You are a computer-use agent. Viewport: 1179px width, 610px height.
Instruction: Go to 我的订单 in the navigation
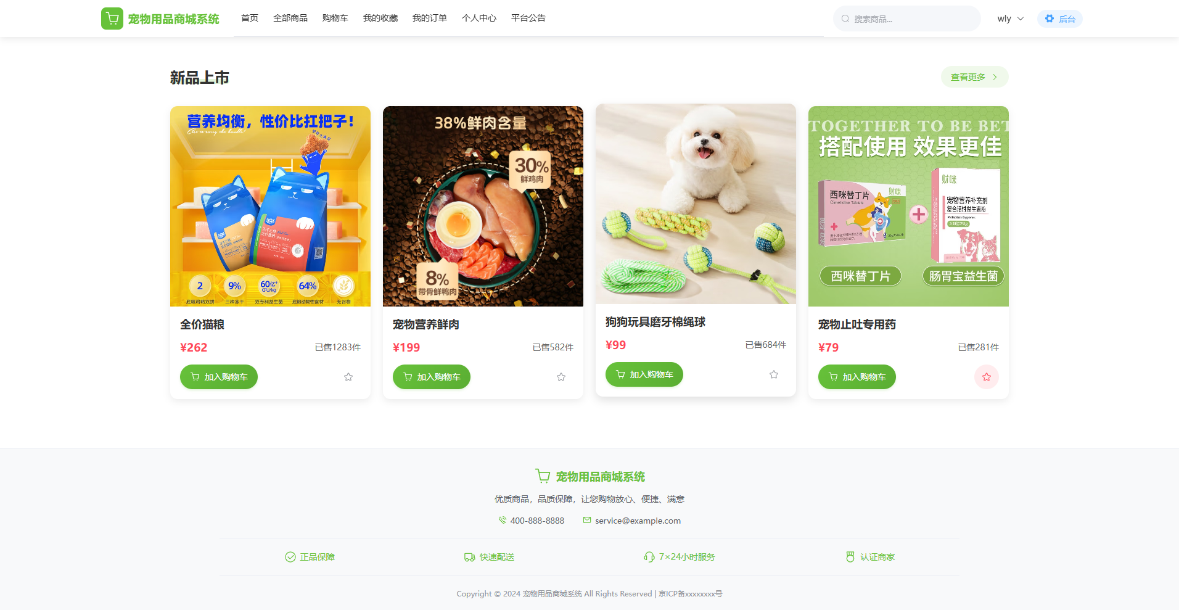click(430, 18)
